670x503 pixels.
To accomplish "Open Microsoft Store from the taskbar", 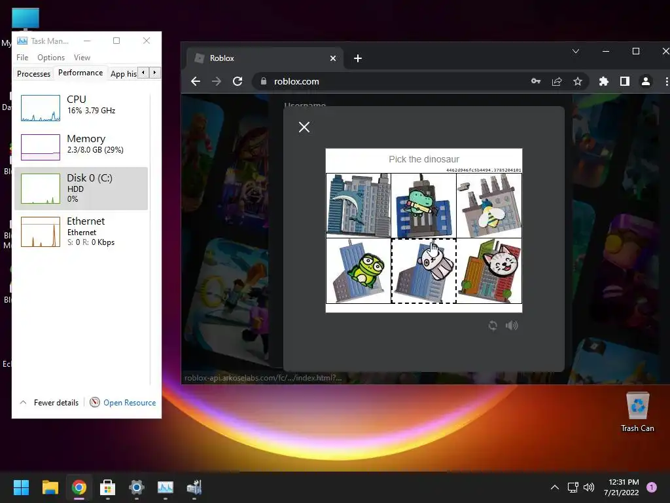I will click(108, 487).
